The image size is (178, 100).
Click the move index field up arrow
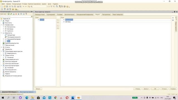coord(173,18)
